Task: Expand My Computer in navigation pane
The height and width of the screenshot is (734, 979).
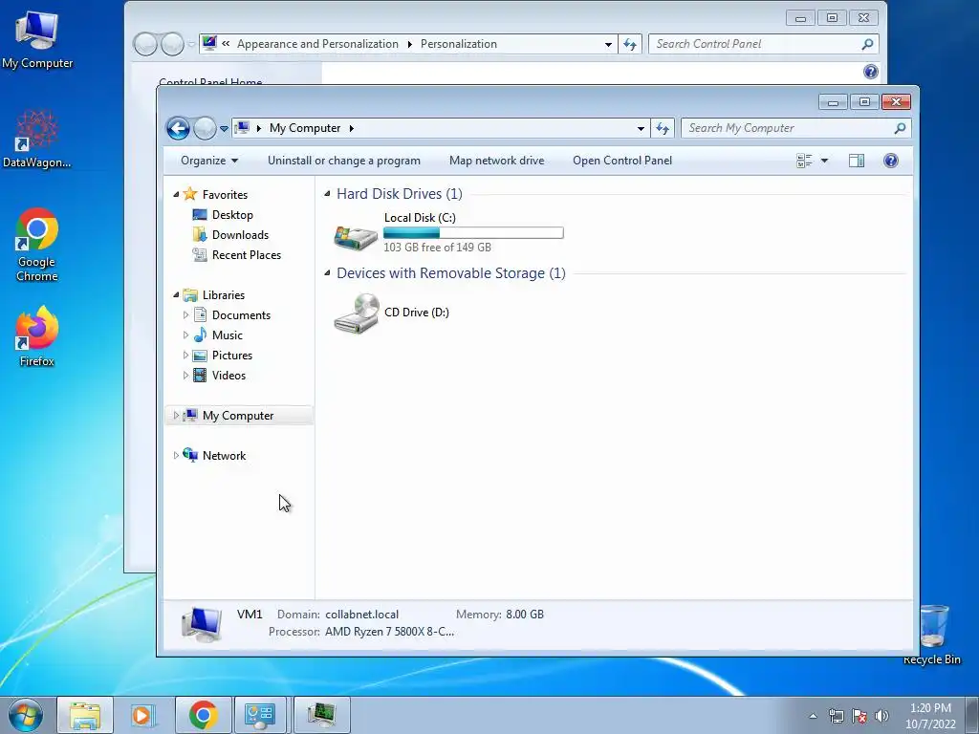Action: [x=176, y=416]
